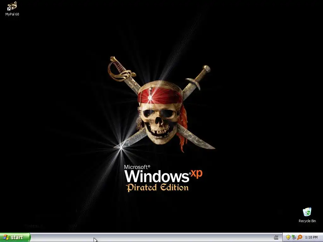
Task: Click the orange magnifier tray icon
Action: (x=300, y=237)
